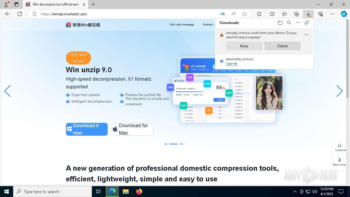
Task: Open Collections panel
Action: [296, 14]
